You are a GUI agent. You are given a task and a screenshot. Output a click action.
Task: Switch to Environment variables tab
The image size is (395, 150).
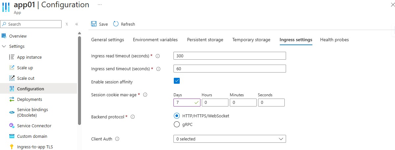[x=155, y=40]
